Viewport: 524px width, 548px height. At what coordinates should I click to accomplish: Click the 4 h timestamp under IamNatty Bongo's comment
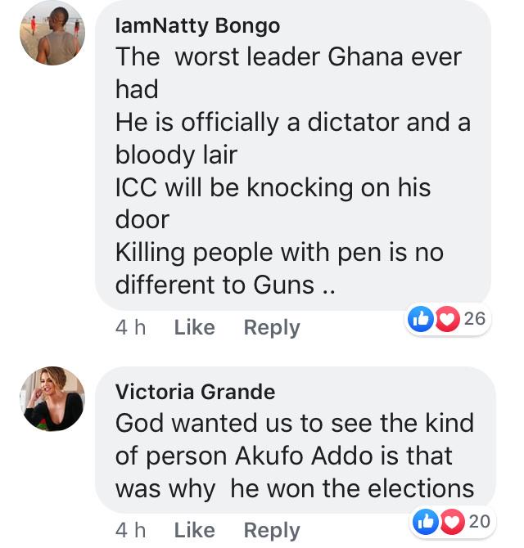[130, 327]
